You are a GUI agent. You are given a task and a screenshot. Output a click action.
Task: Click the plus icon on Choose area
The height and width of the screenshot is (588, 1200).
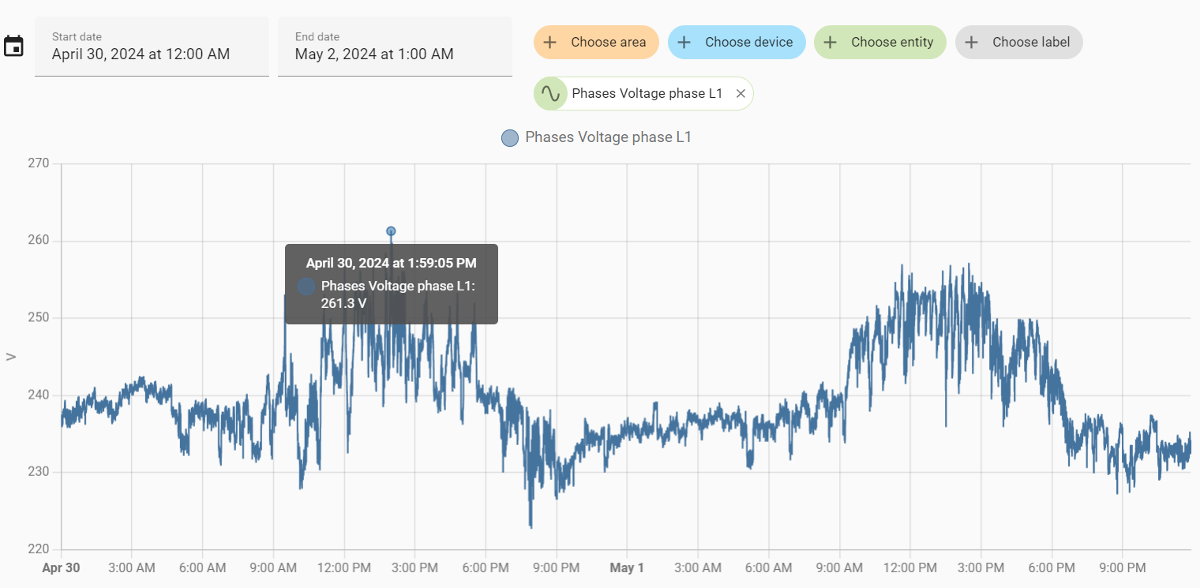pyautogui.click(x=550, y=43)
